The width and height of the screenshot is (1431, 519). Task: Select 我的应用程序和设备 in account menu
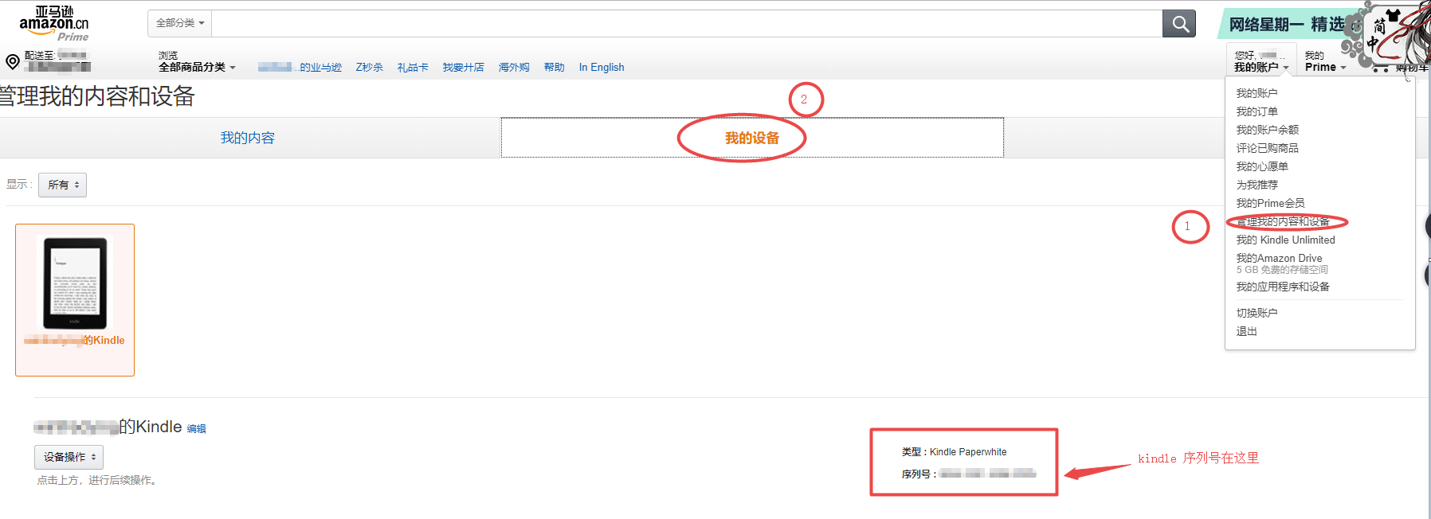tap(1283, 287)
